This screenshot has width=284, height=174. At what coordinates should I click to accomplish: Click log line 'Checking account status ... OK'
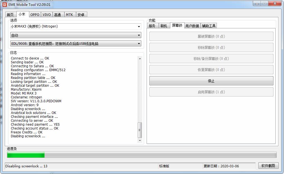click(x=35, y=128)
